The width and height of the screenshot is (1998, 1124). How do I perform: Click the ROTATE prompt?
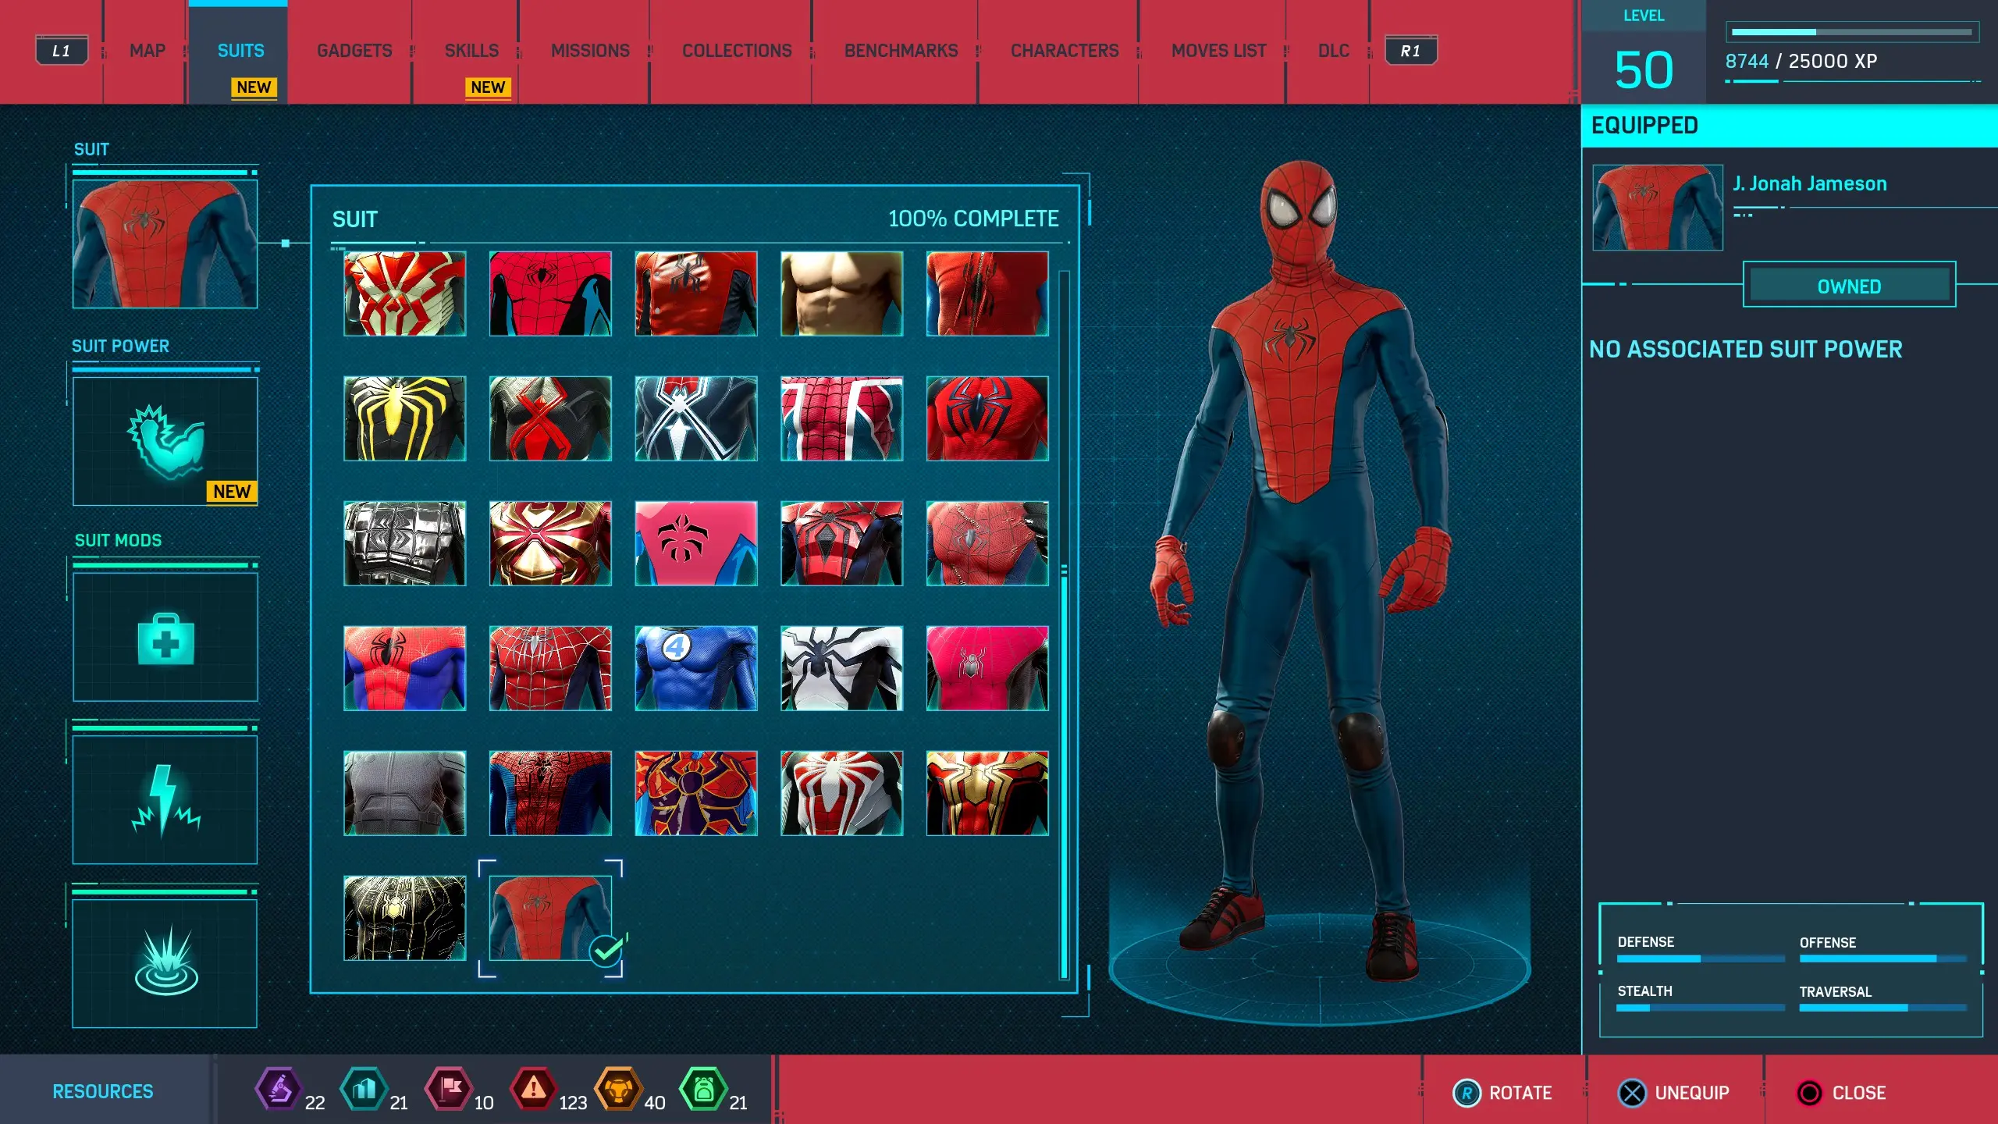click(1502, 1093)
